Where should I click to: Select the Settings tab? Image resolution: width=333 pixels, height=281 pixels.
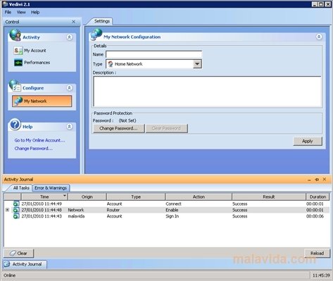(102, 21)
